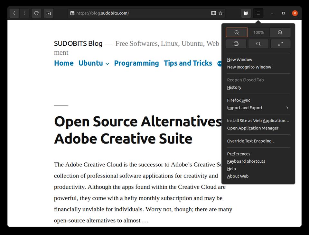Reload the page with refresh icon

click(x=36, y=13)
